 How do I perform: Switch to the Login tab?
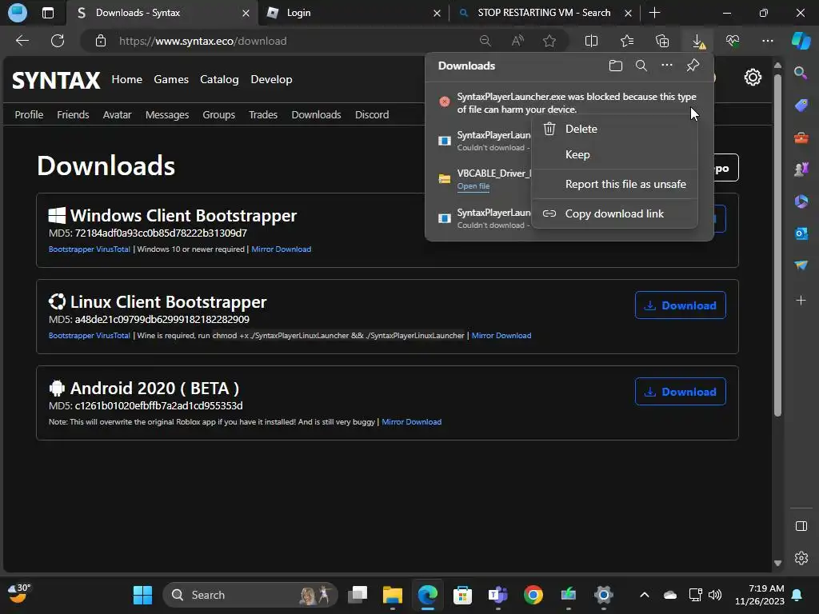tap(353, 13)
